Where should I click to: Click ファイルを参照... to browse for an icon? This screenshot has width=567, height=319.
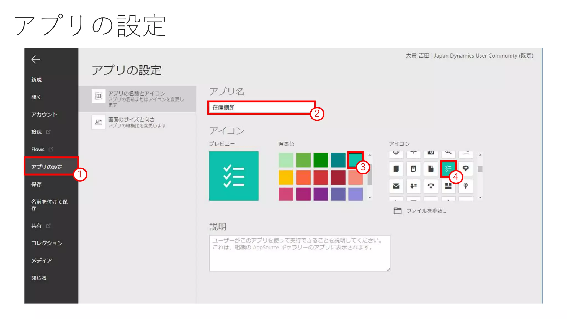click(426, 211)
